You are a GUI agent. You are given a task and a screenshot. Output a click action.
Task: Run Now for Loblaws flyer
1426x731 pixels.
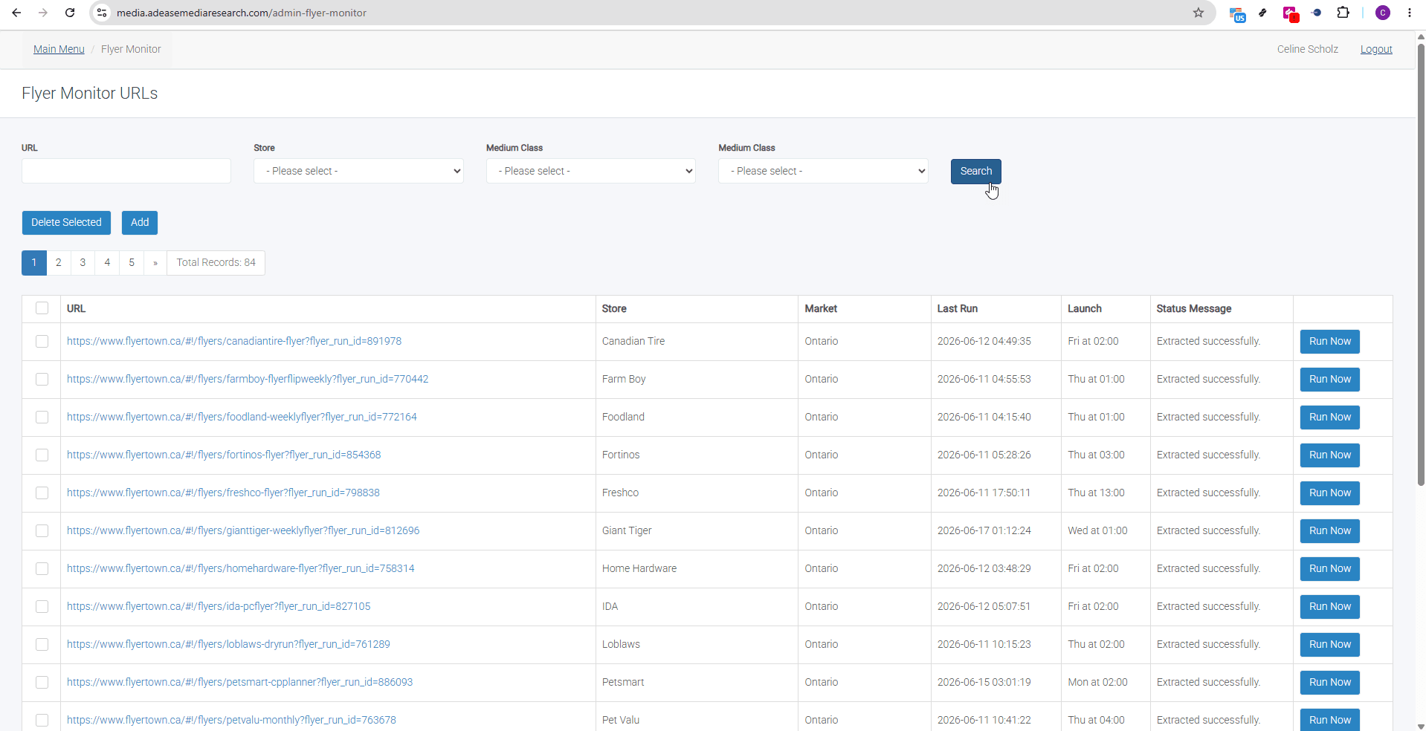[x=1330, y=645]
